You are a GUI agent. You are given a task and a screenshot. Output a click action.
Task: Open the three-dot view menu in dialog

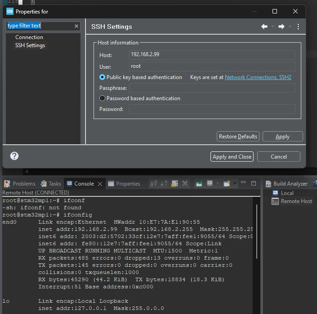point(298,27)
